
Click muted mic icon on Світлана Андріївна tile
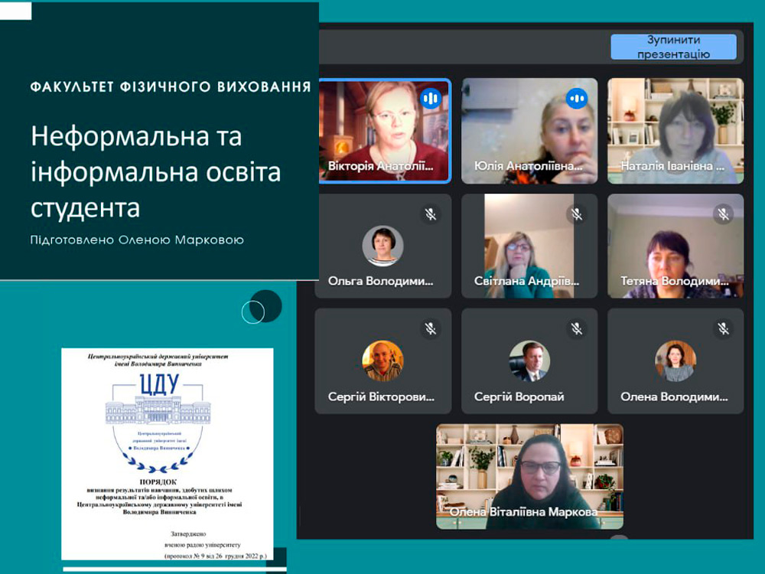[577, 214]
